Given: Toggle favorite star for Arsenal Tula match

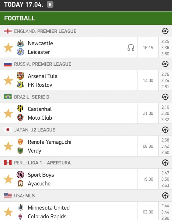Looking at the screenshot, I should 8,81.
